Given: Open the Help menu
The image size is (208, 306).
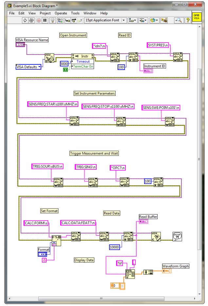Looking at the screenshot, I should (x=104, y=13).
